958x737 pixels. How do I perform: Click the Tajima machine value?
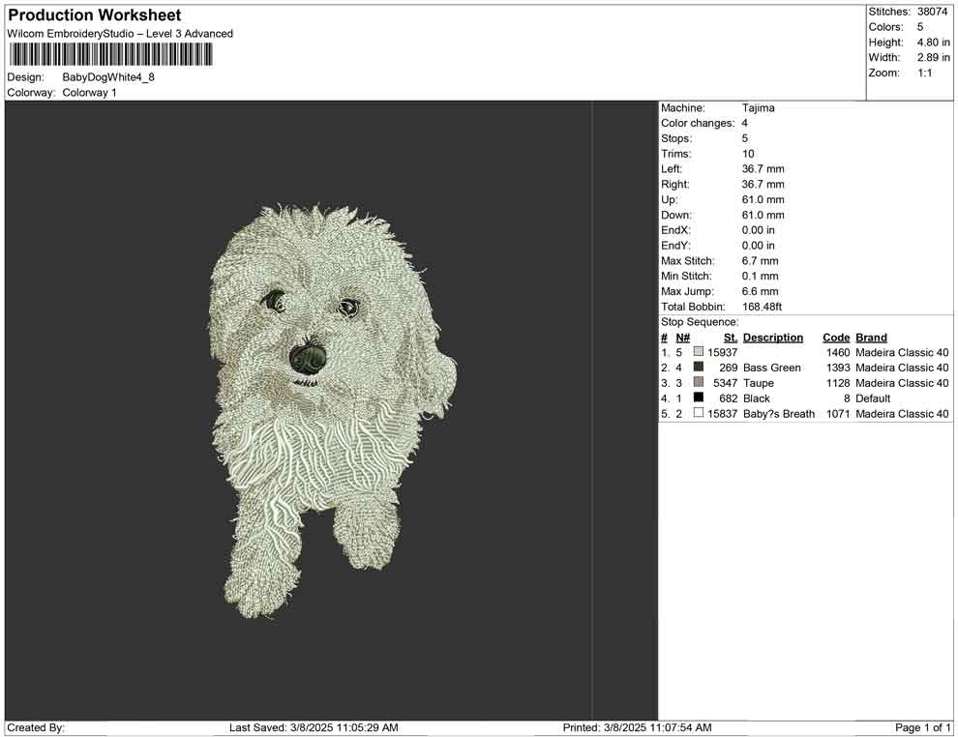coord(758,108)
